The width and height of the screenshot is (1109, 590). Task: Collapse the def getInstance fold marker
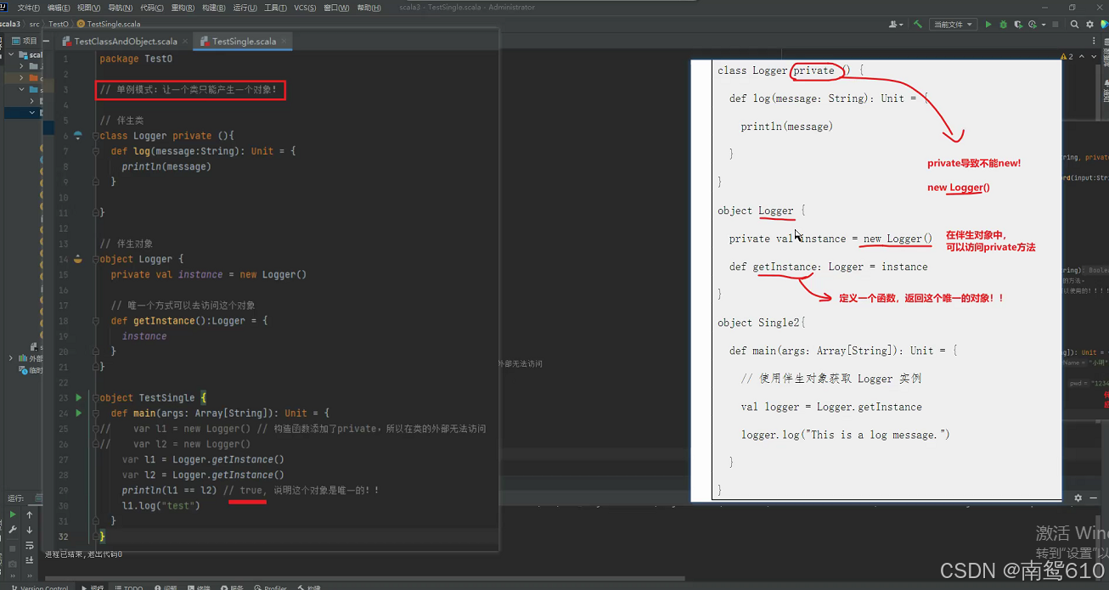click(x=97, y=321)
